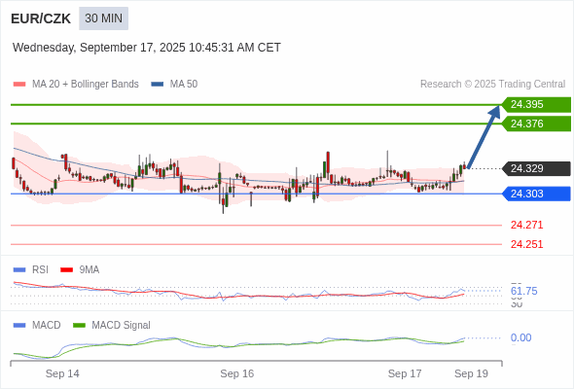The width and height of the screenshot is (574, 389).
Task: Click the 24.271 support level label
Action: pyautogui.click(x=526, y=225)
